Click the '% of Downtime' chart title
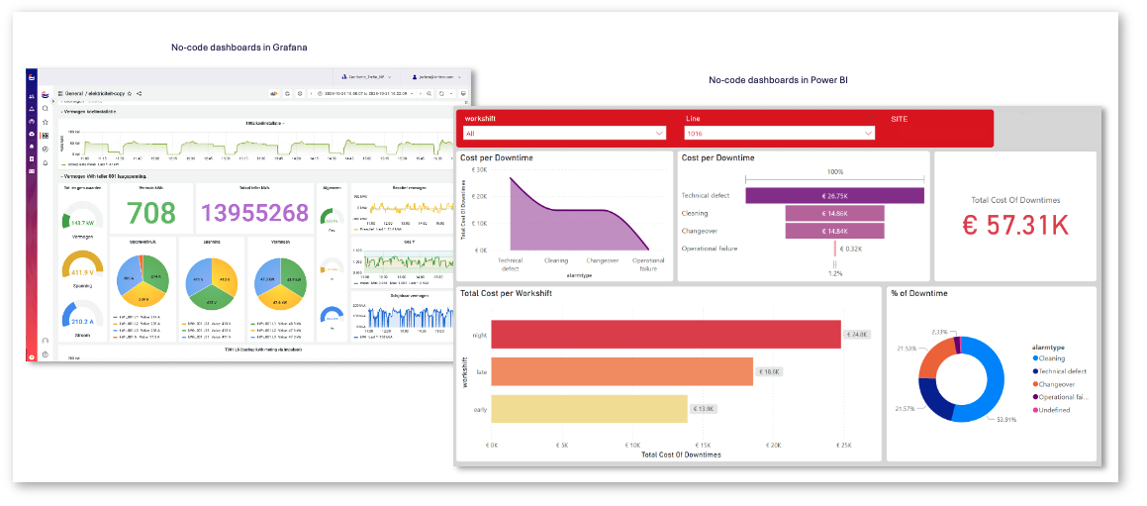This screenshot has height=506, width=1147. pyautogui.click(x=918, y=293)
